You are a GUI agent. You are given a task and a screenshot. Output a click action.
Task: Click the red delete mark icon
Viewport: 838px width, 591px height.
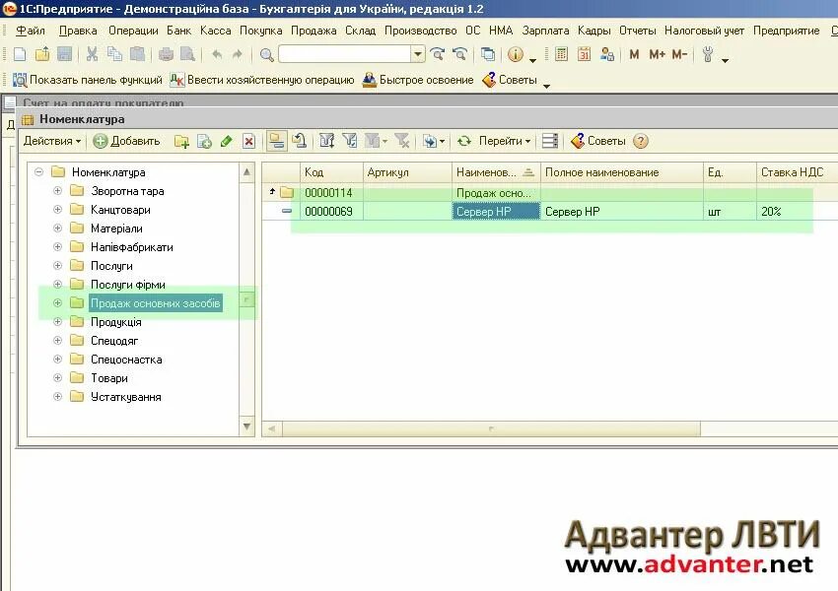click(248, 142)
